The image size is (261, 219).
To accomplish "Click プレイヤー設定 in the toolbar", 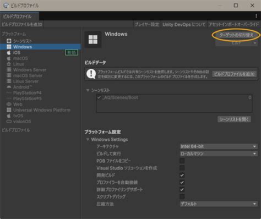I will pos(147,24).
